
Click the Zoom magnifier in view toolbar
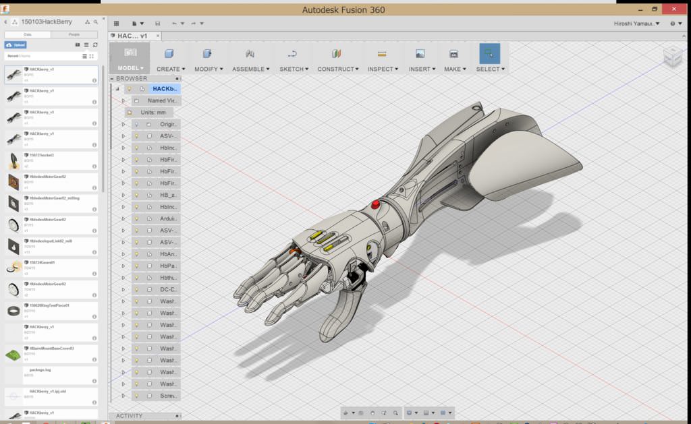395,412
